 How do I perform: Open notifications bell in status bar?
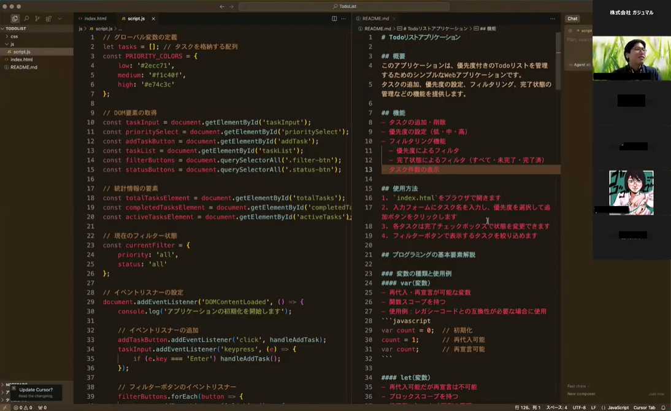tap(663, 407)
